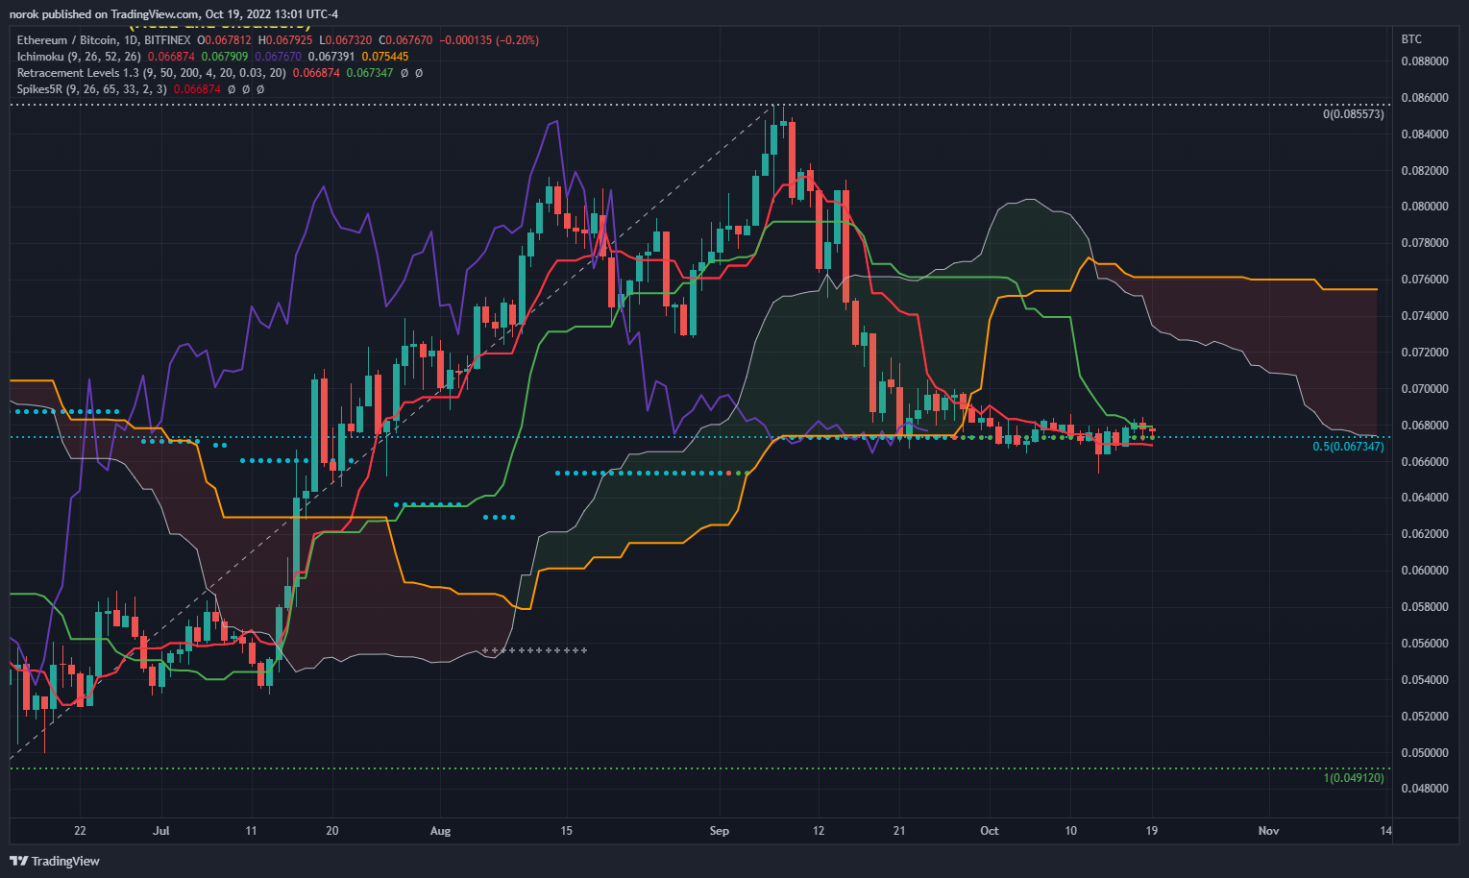The image size is (1469, 878).
Task: Click price axis label 0.082000
Action: point(1425,171)
